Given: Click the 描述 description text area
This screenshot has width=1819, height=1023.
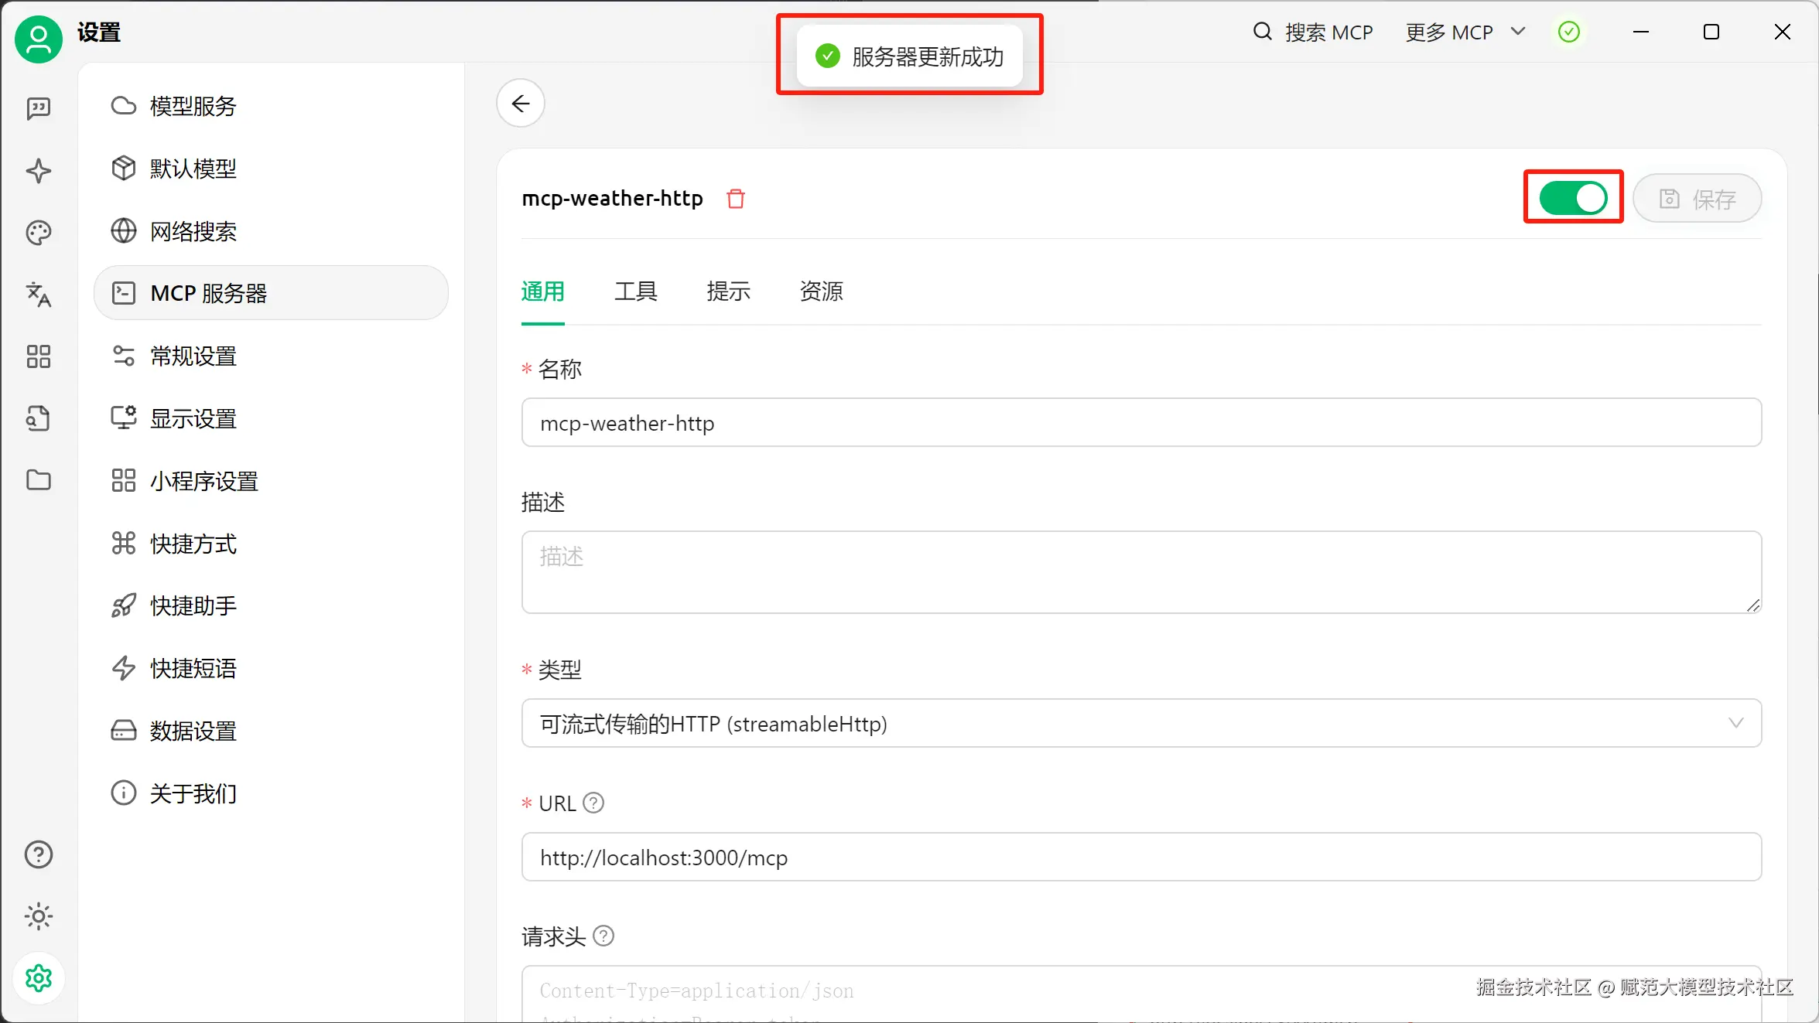Looking at the screenshot, I should [1141, 572].
